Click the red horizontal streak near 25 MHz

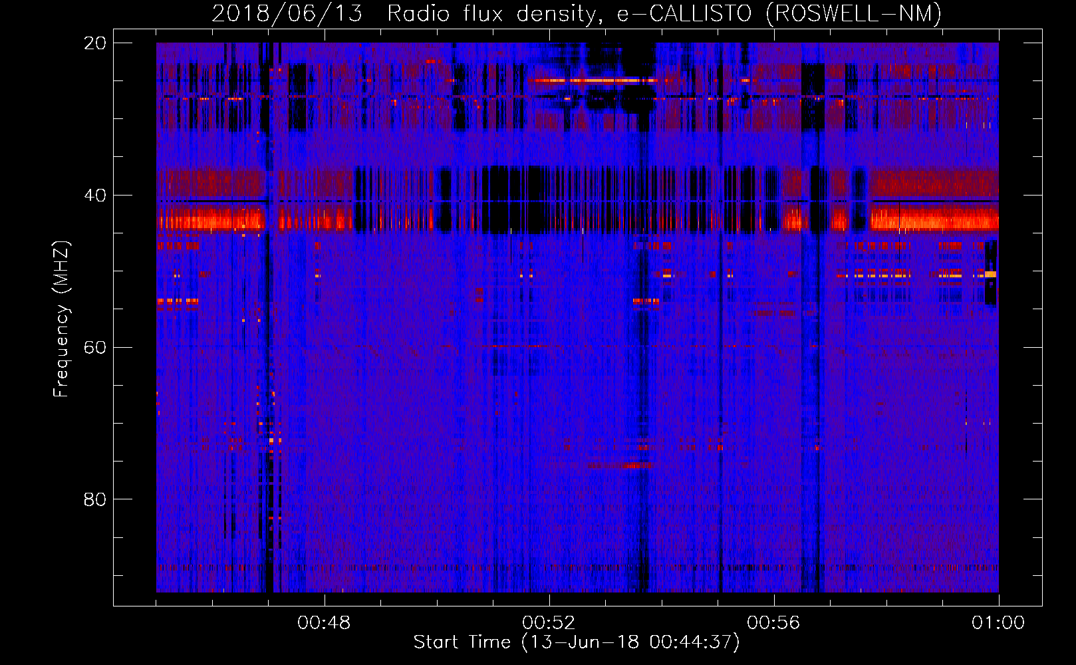point(594,80)
